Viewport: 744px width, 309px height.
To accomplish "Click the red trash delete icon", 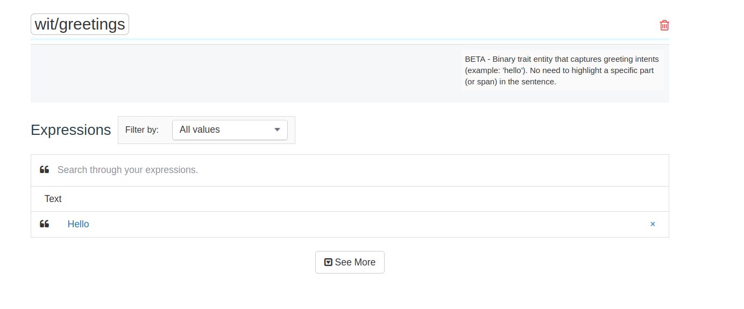I will pyautogui.click(x=664, y=25).
